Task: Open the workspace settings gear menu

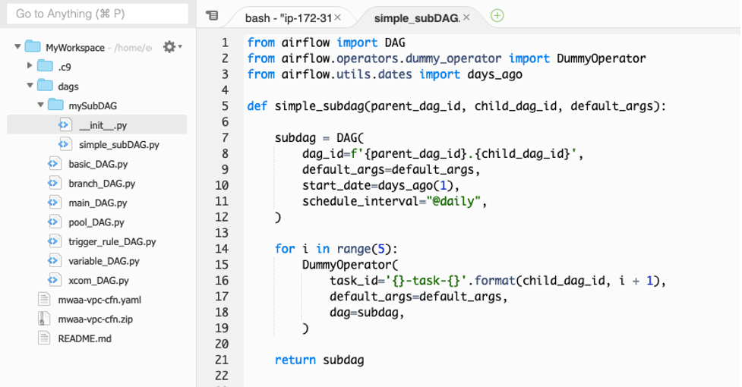Action: [x=170, y=47]
